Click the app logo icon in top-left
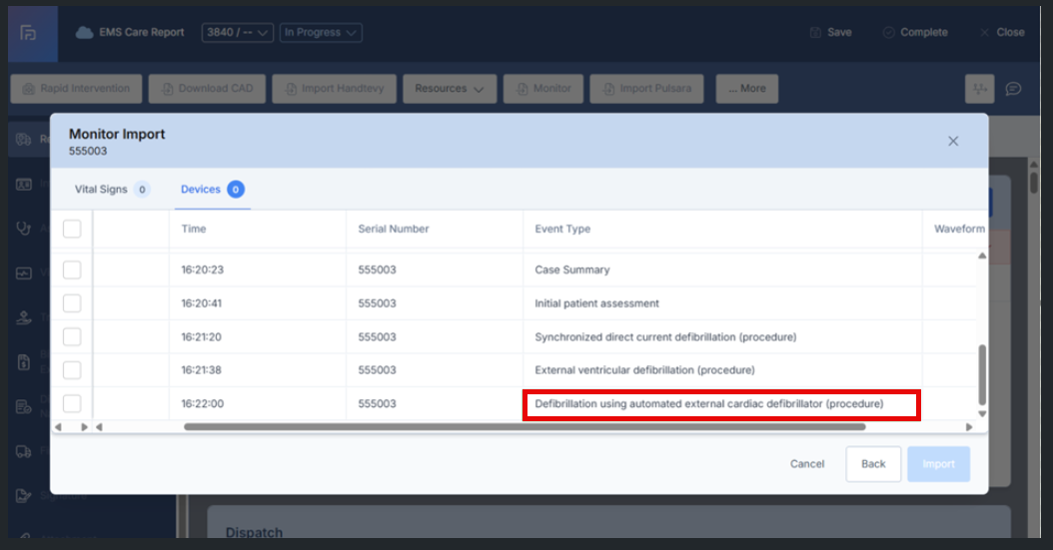 [29, 33]
